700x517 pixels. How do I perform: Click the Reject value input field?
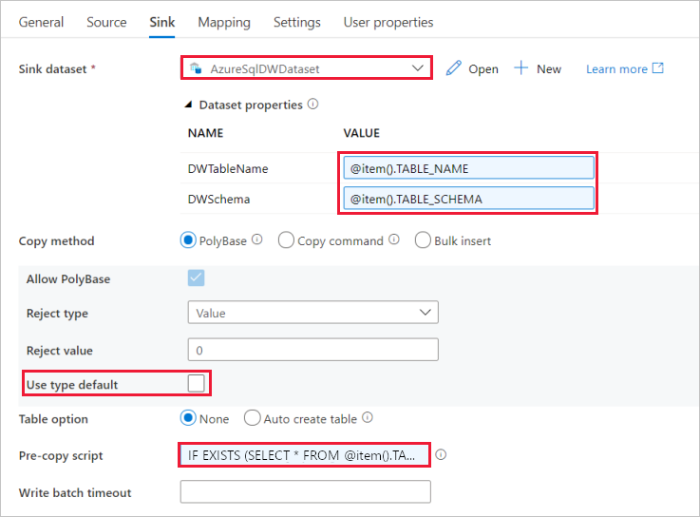point(312,350)
